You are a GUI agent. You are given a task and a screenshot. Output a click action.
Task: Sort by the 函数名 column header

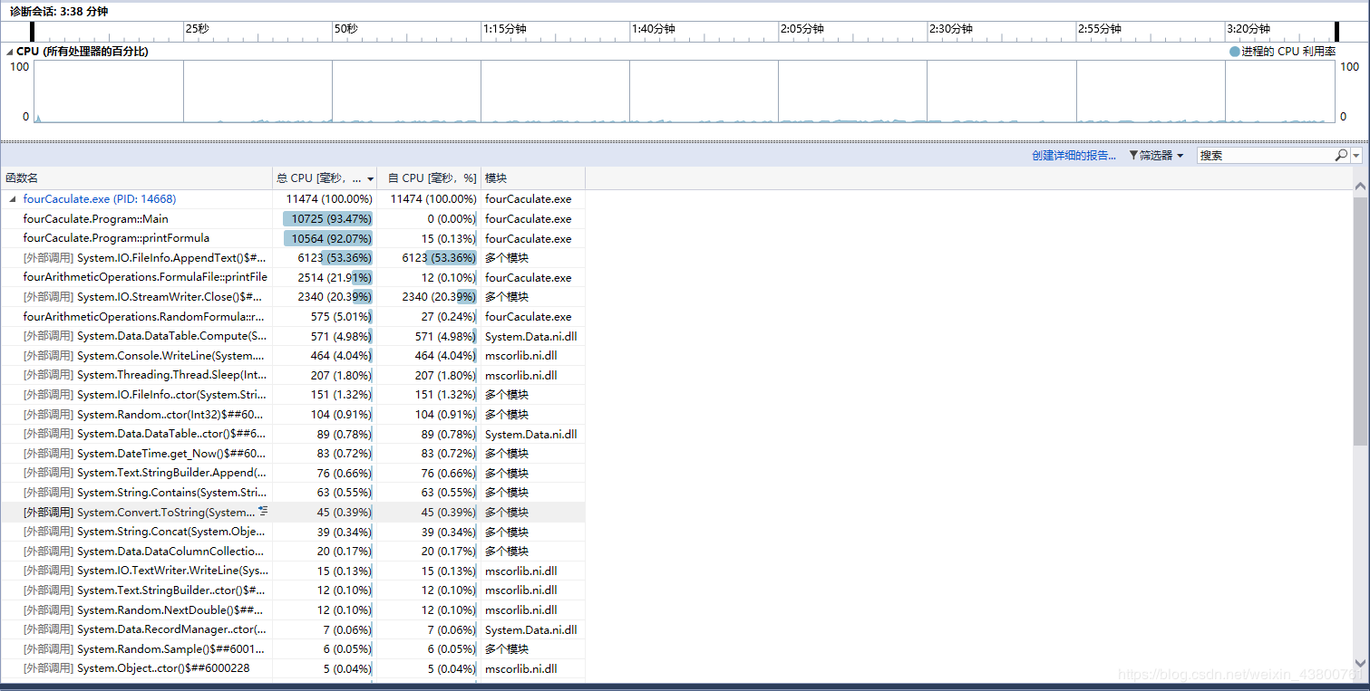(x=136, y=178)
